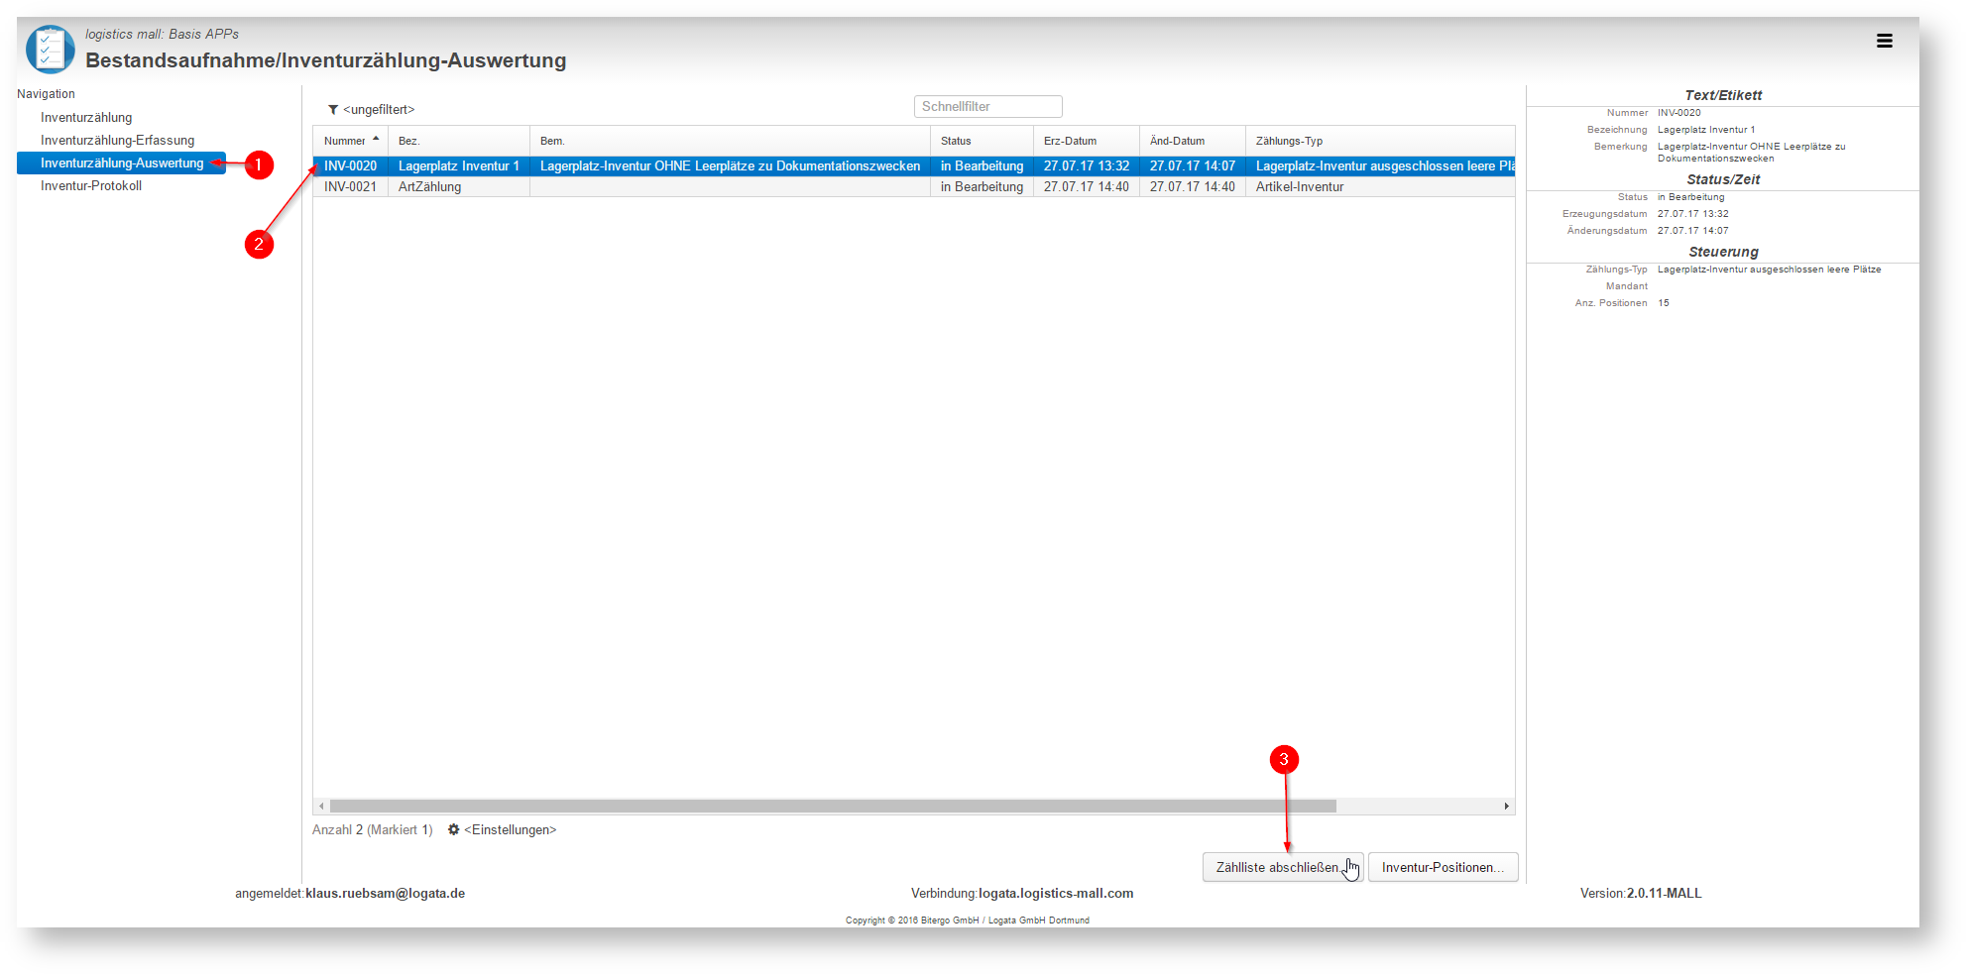Click the Status/Zeit section heading
1967x975 pixels.
tap(1723, 179)
